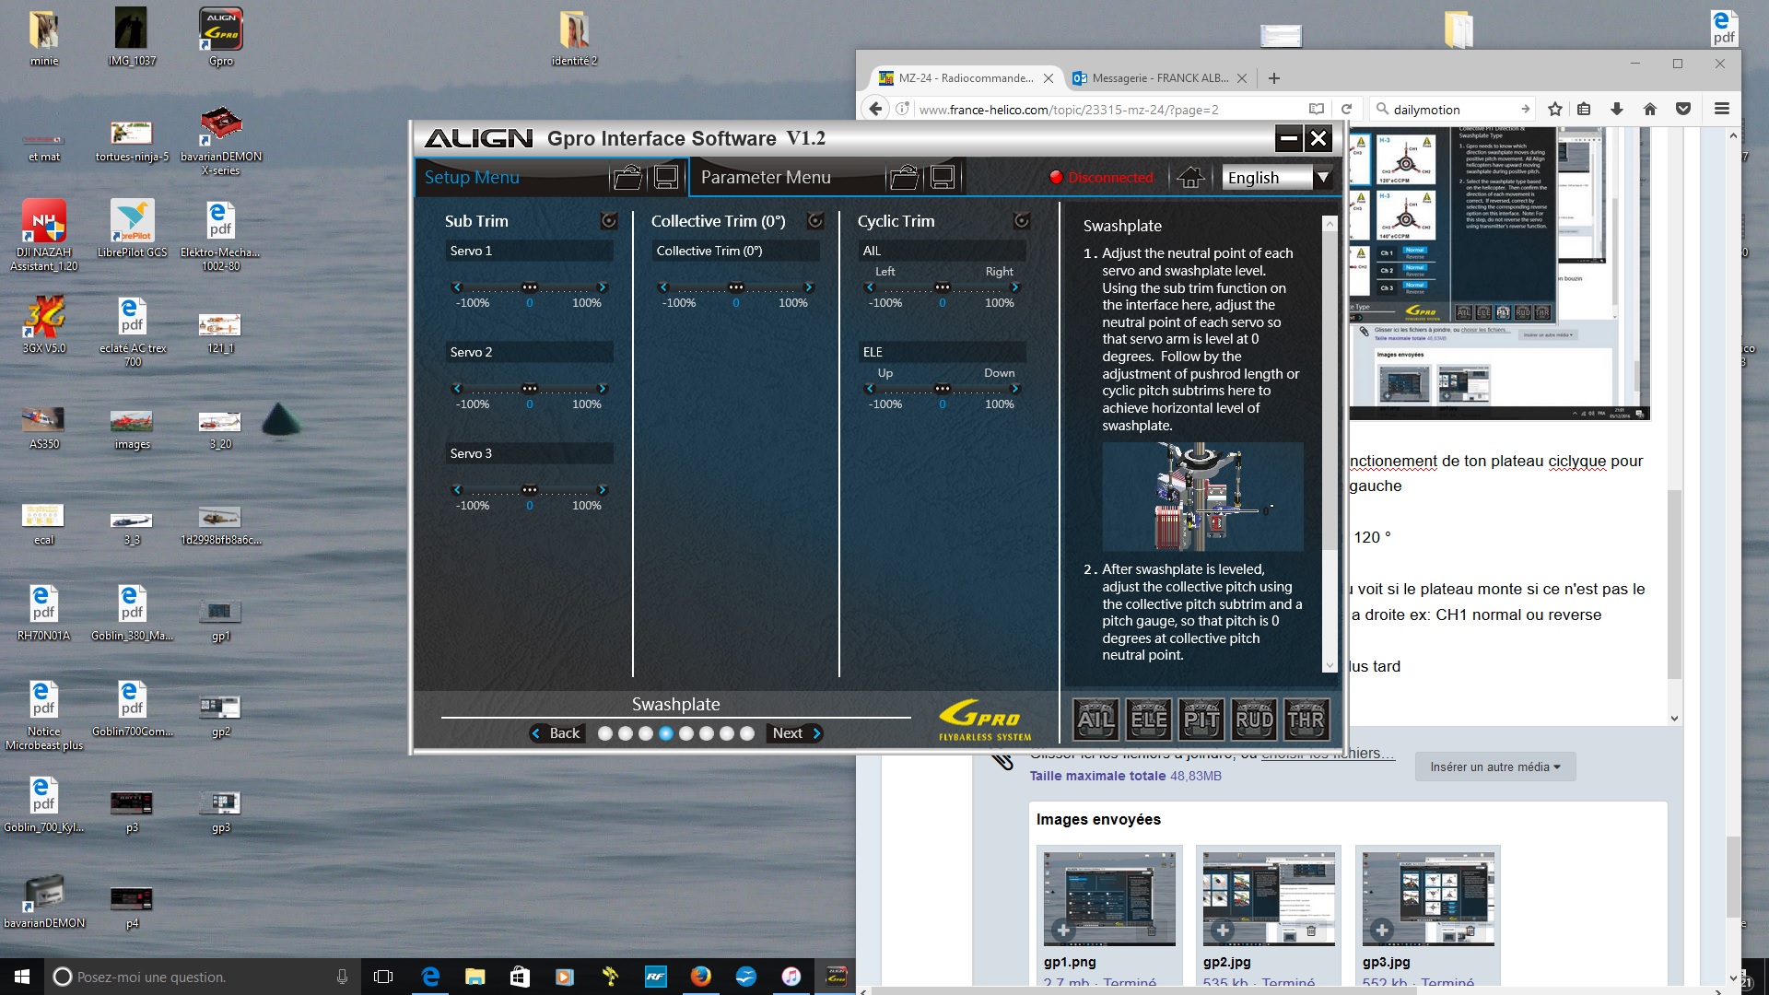1769x995 pixels.
Task: Switch to the Setup Menu tab
Action: pyautogui.click(x=472, y=177)
